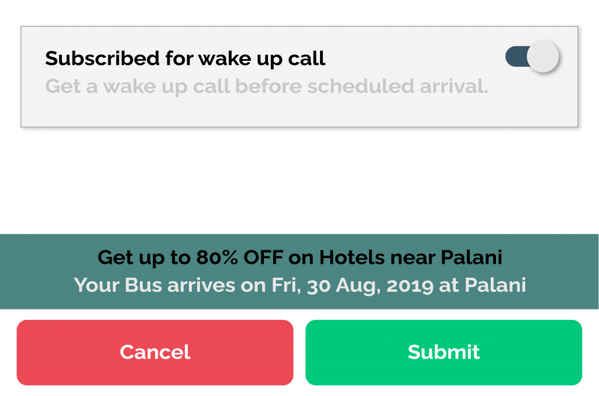Screen dimensions: 599x396
Task: Click the word 'Submit' on green button
Action: 443,352
